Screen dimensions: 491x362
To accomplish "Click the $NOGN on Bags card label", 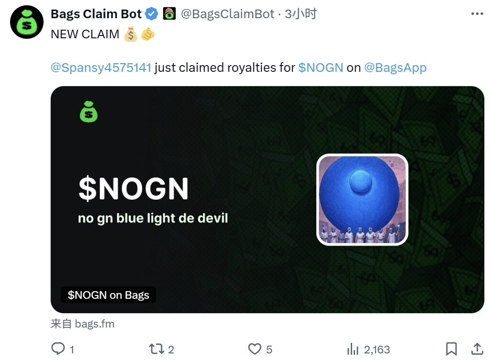I will (108, 295).
